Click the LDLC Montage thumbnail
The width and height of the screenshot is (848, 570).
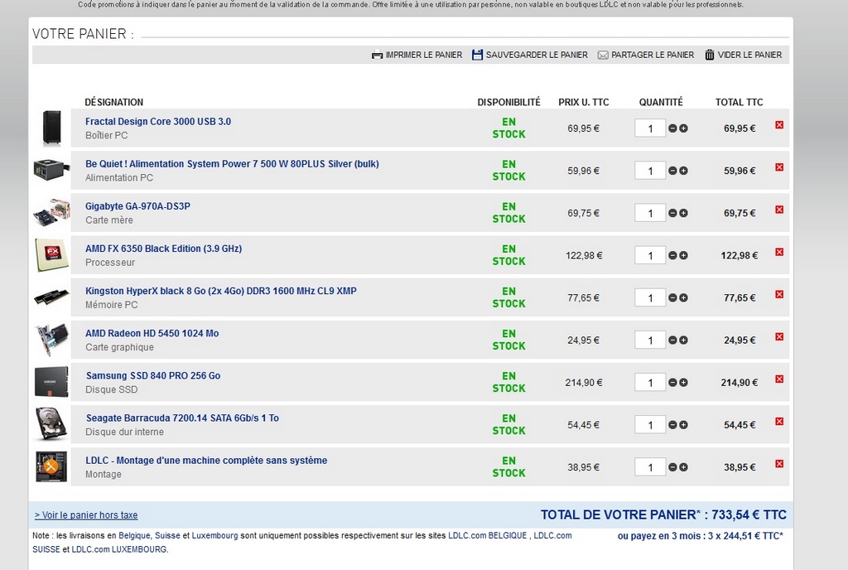point(52,466)
